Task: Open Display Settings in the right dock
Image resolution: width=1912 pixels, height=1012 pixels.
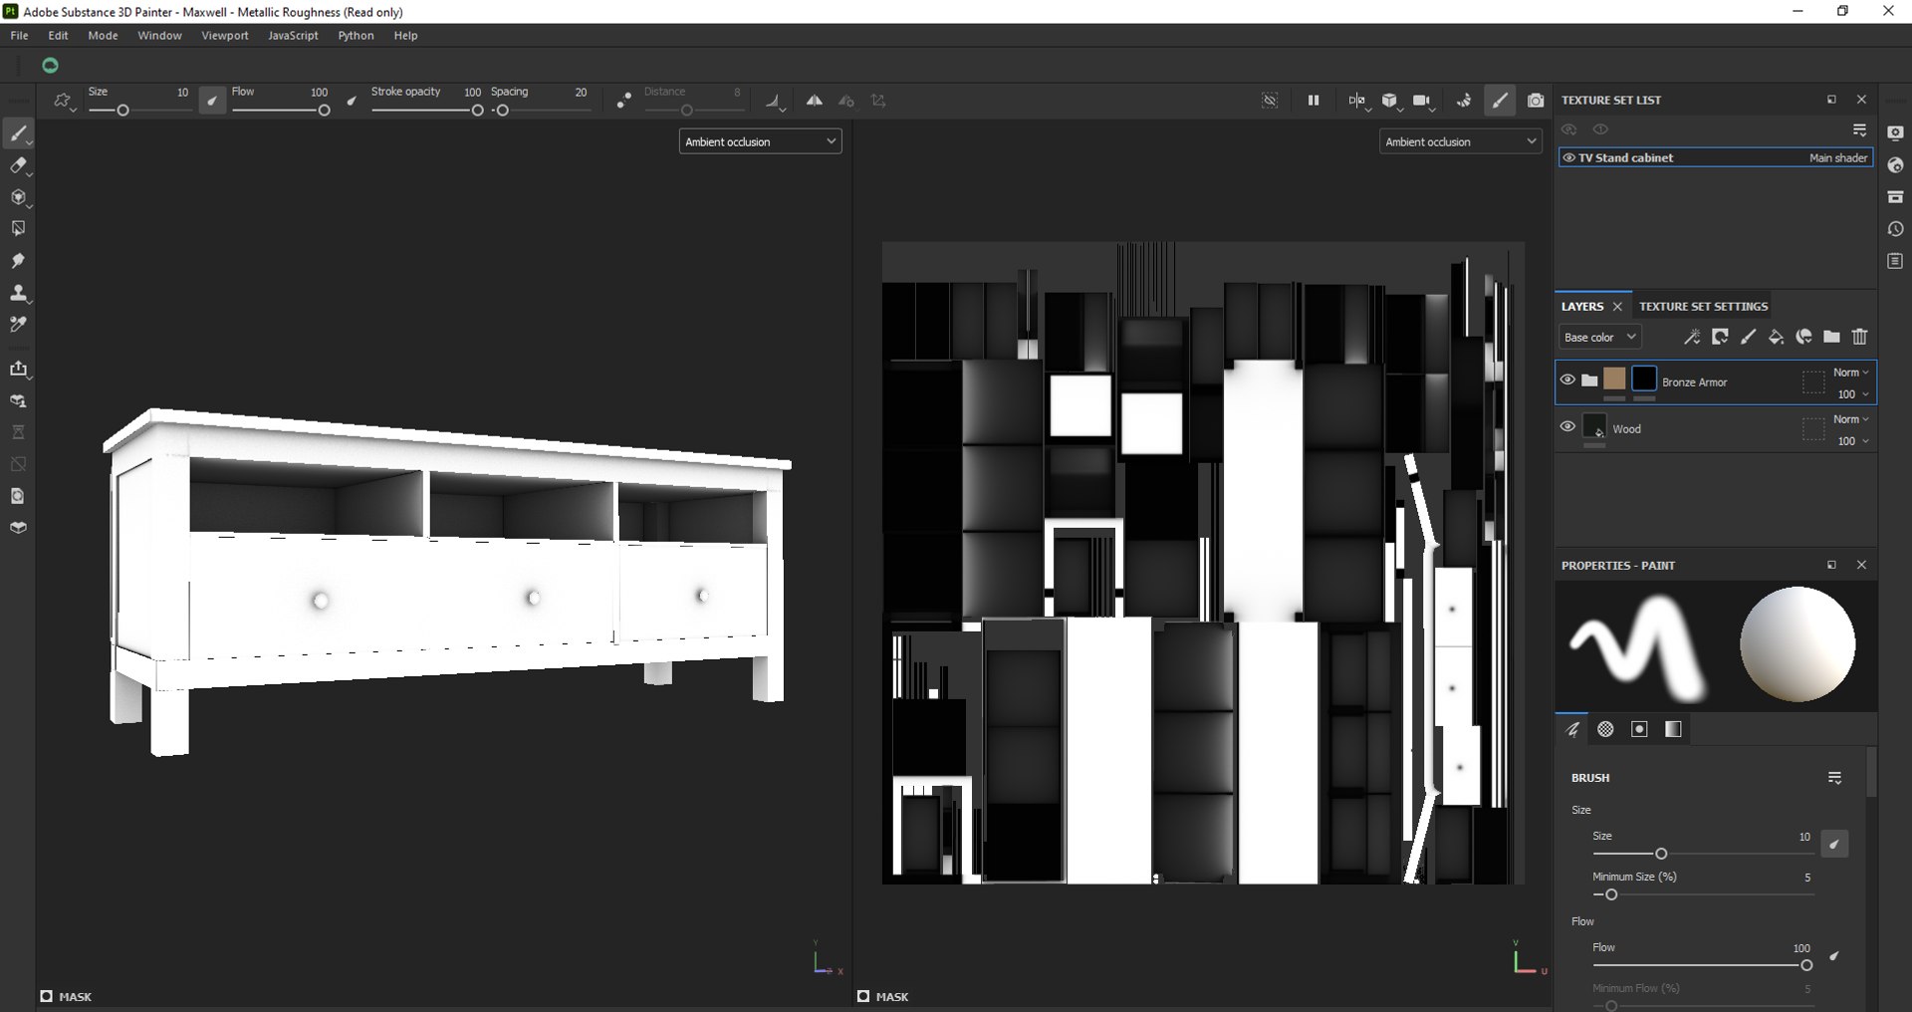Action: (x=1895, y=133)
